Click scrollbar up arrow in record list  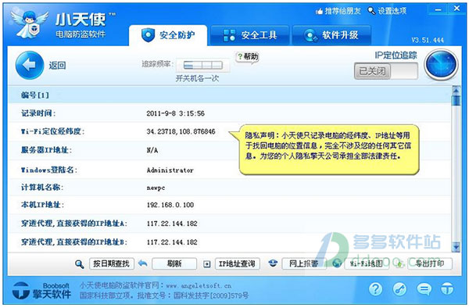click(456, 90)
